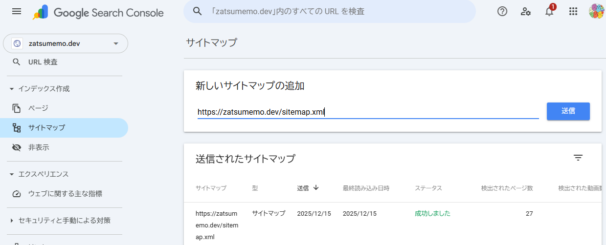This screenshot has height=245, width=606.
Task: Click the サイトマップ page heading
Action: [x=211, y=42]
